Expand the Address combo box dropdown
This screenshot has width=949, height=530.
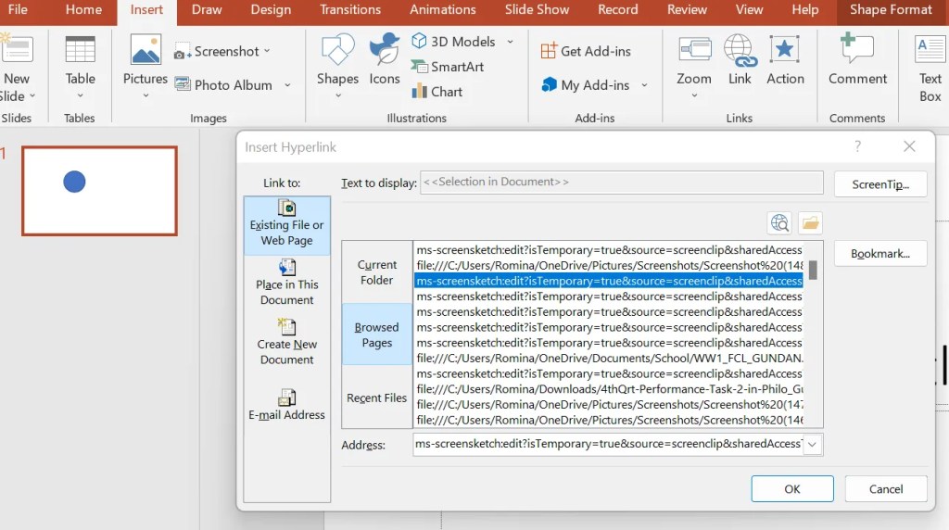pyautogui.click(x=812, y=445)
